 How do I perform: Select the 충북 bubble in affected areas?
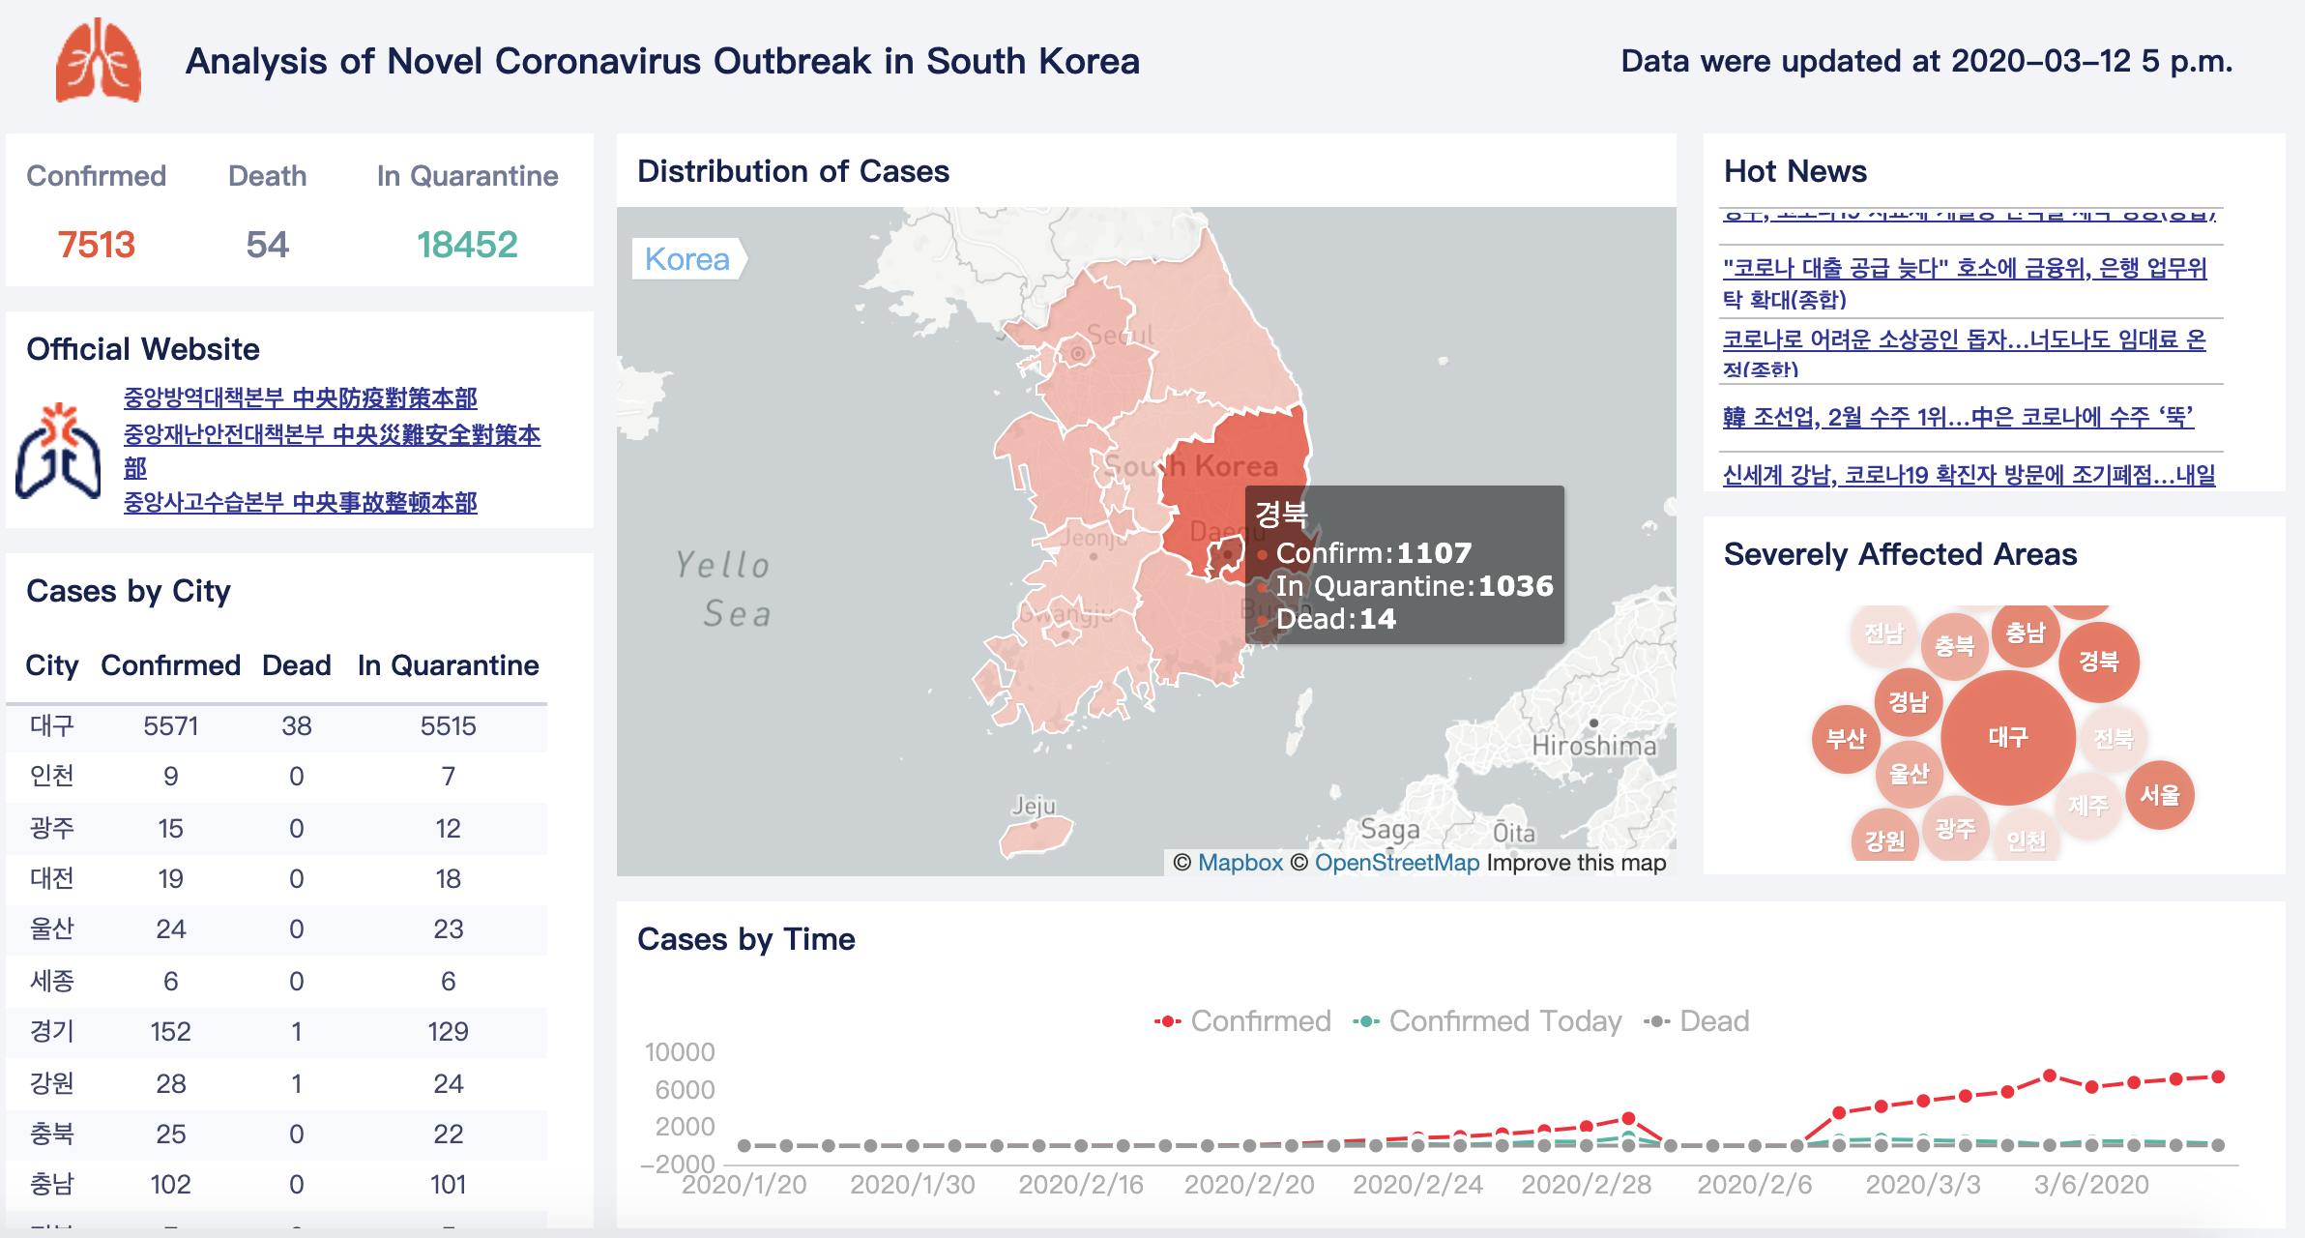click(1955, 645)
